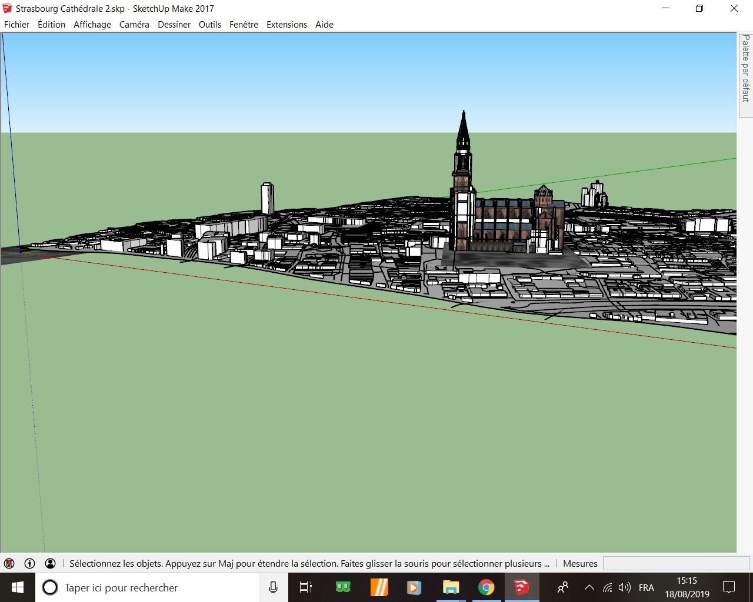
Task: Click the Mesures value input box
Action: click(676, 563)
